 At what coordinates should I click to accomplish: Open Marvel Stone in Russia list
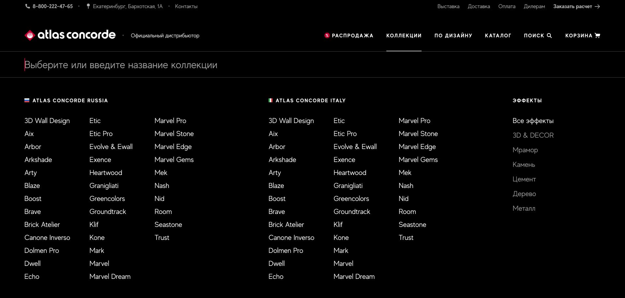(174, 134)
